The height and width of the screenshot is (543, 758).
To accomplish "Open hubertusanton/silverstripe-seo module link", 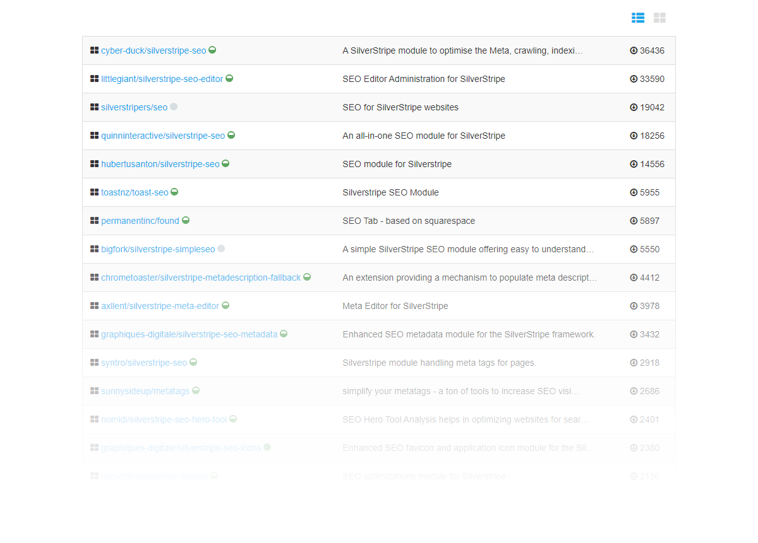I will (160, 164).
